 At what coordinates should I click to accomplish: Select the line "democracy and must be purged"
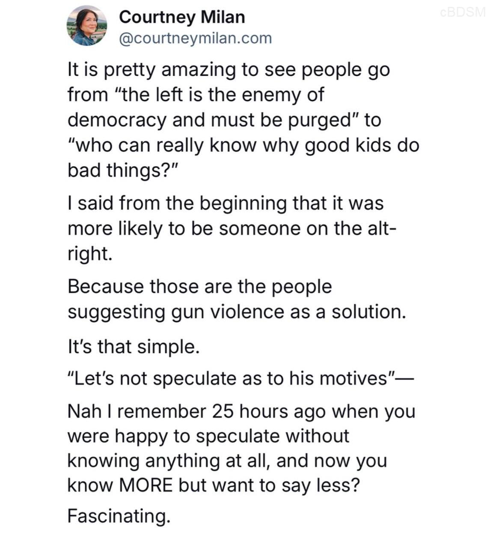pyautogui.click(x=224, y=120)
